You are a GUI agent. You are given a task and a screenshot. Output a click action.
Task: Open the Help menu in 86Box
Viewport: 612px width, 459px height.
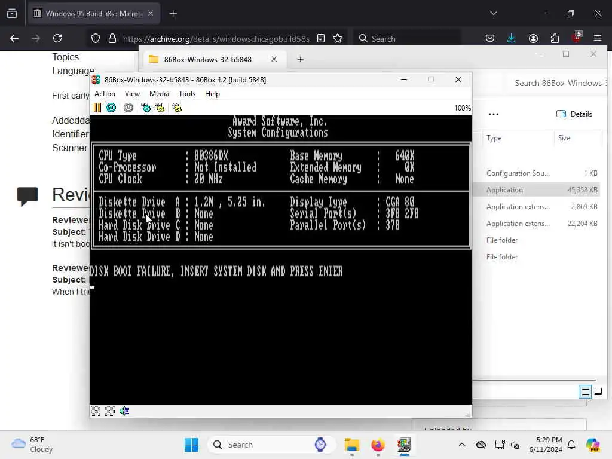pos(212,94)
